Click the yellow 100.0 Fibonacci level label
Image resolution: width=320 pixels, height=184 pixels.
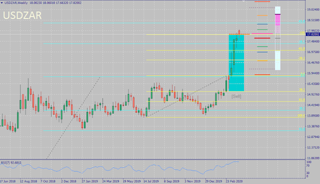pyautogui.click(x=301, y=115)
